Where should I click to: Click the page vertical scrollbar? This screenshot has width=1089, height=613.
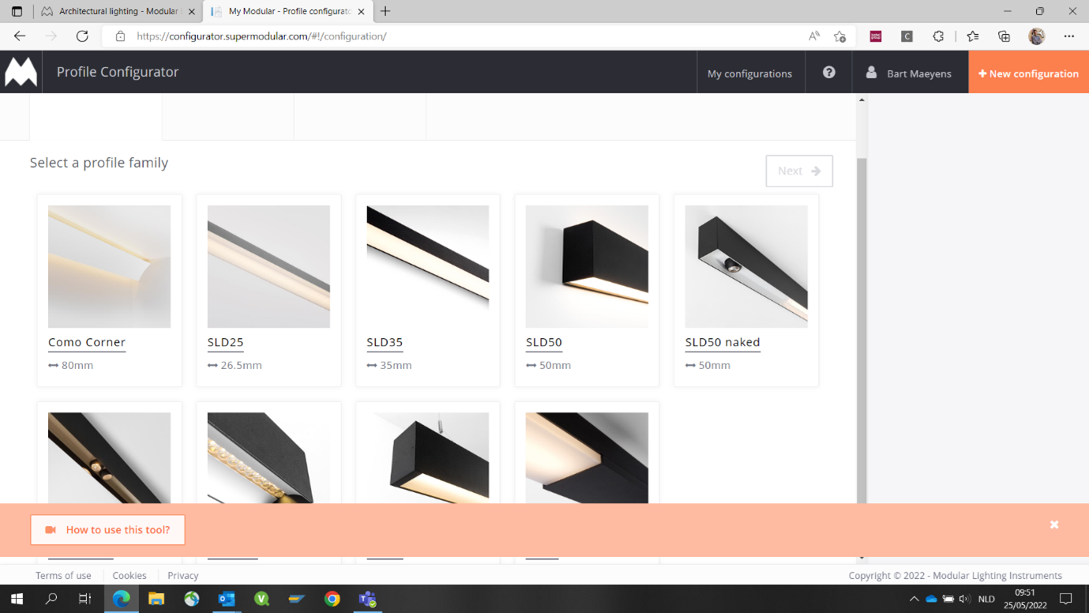(862, 330)
